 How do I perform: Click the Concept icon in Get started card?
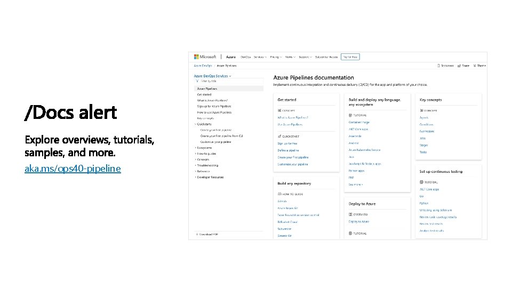pos(279,110)
